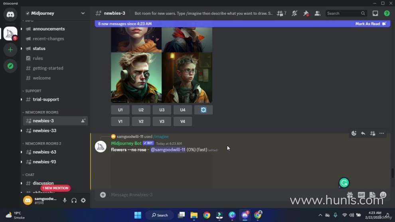Click the U4 upscale button
Screen dimensions: 395x222
(183, 110)
